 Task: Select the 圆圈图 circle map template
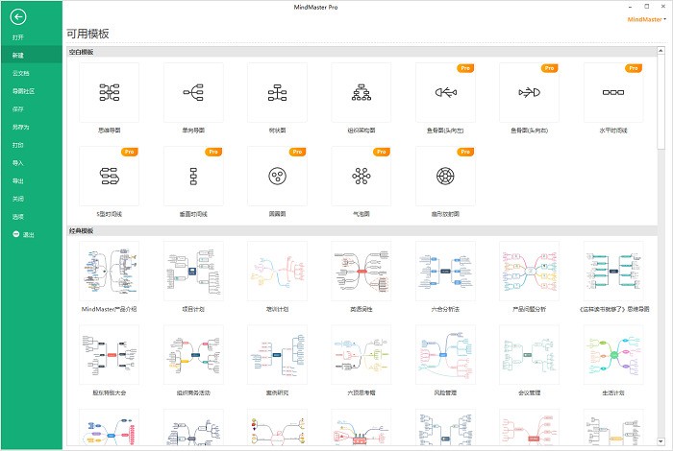277,176
